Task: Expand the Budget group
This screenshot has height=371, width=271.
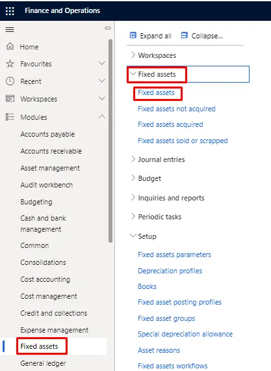Action: (x=133, y=178)
